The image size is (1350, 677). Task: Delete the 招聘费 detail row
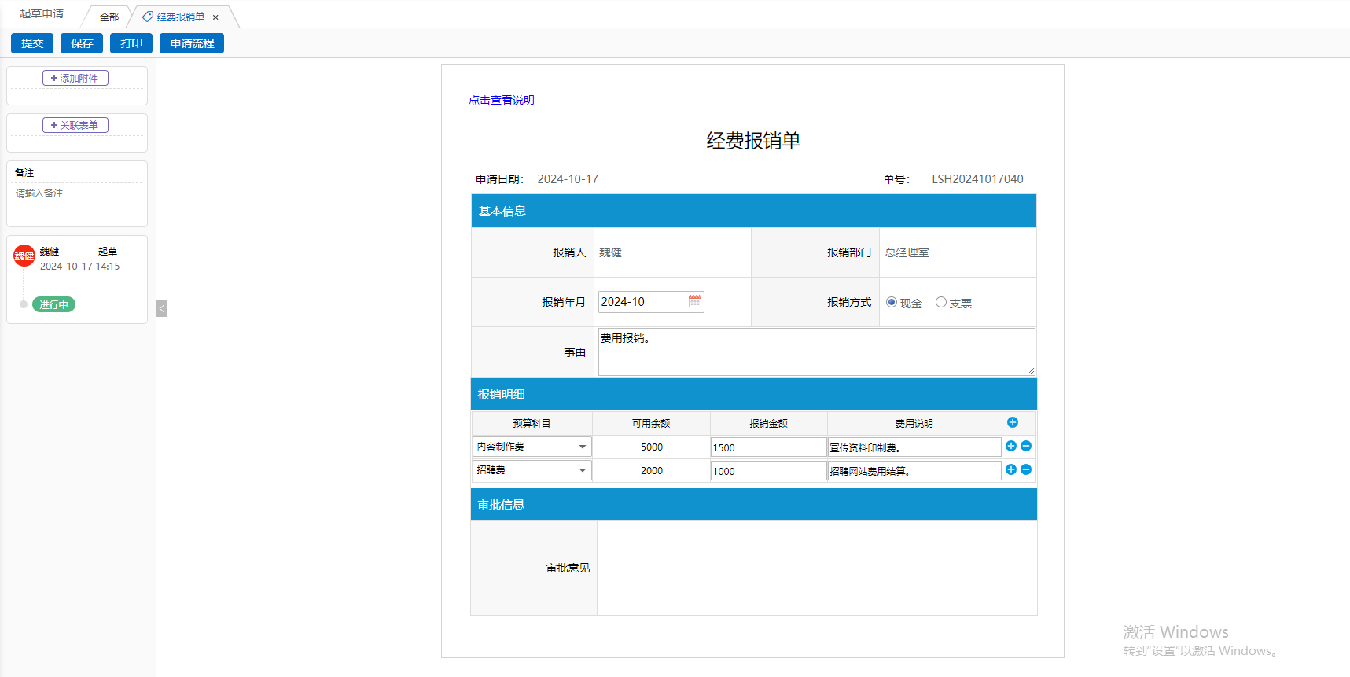click(x=1026, y=470)
